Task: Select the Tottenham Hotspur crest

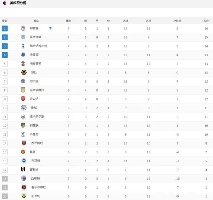Action: [x=23, y=46]
